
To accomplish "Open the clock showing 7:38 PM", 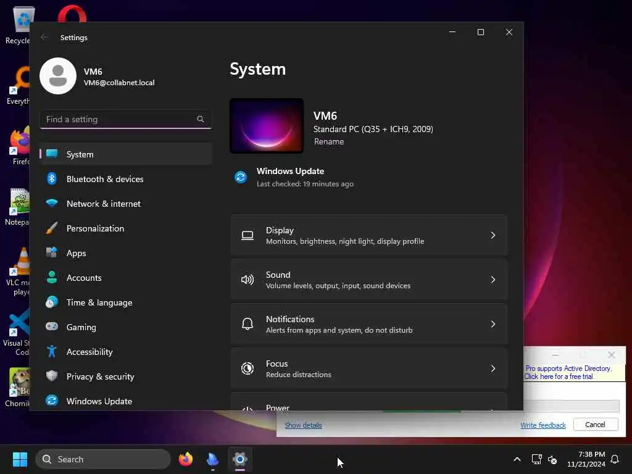I will point(586,459).
